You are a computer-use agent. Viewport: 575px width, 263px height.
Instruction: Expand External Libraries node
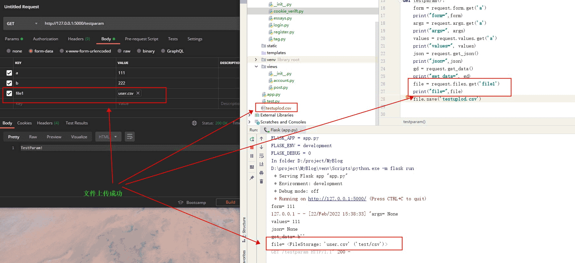coord(250,115)
